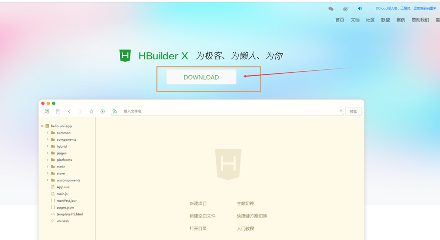Click the yellow minimize dot on mock window

click(x=48, y=103)
